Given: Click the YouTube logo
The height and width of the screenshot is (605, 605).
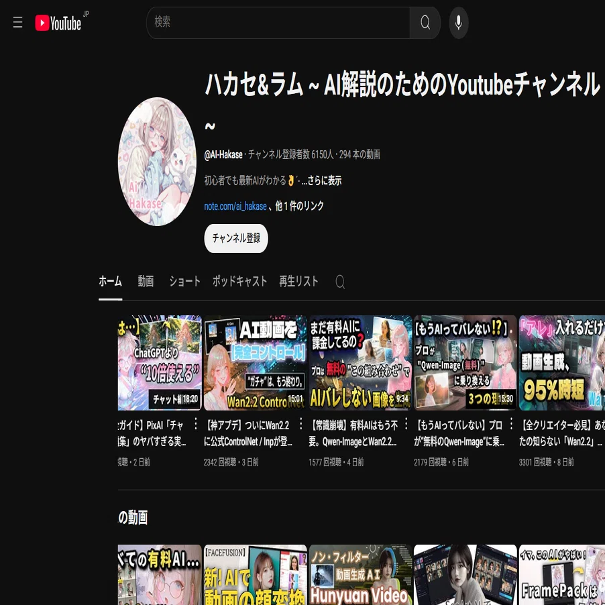Looking at the screenshot, I should tap(58, 23).
